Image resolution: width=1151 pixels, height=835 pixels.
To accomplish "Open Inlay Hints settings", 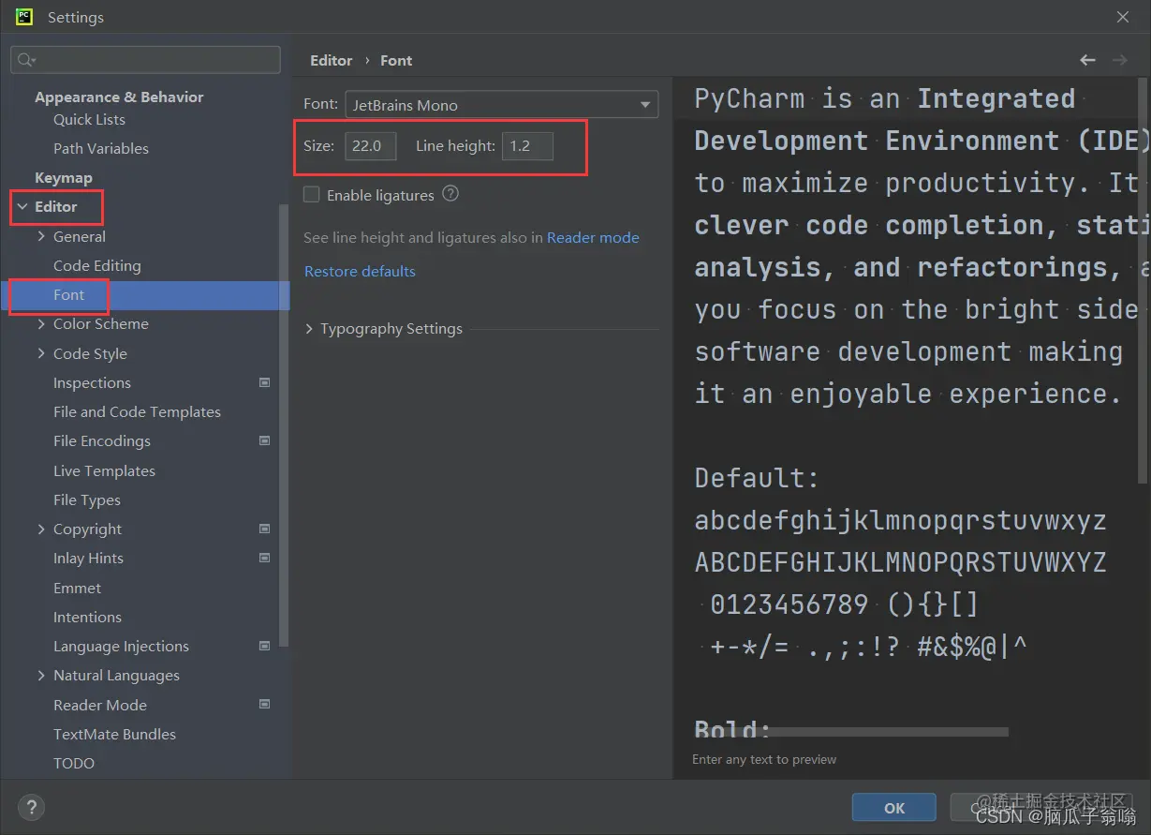I will click(x=88, y=558).
